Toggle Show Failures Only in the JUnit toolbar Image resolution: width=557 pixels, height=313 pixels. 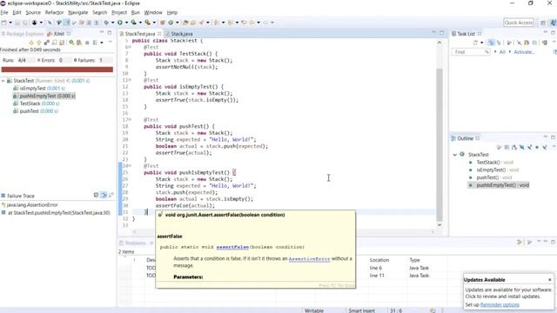46,43
